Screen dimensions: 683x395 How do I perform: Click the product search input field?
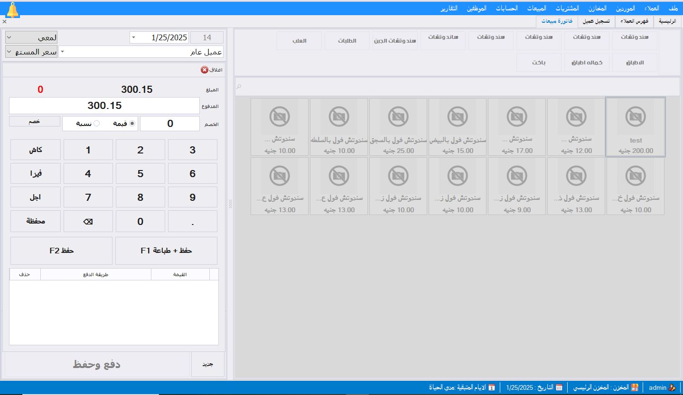coord(458,86)
